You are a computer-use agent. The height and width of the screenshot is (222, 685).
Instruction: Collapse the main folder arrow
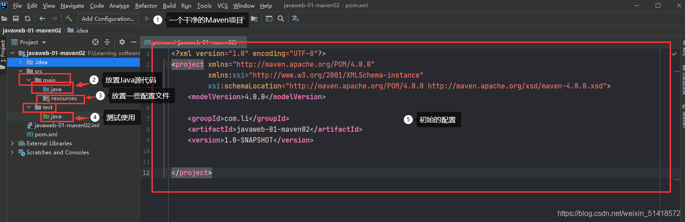[x=28, y=80]
